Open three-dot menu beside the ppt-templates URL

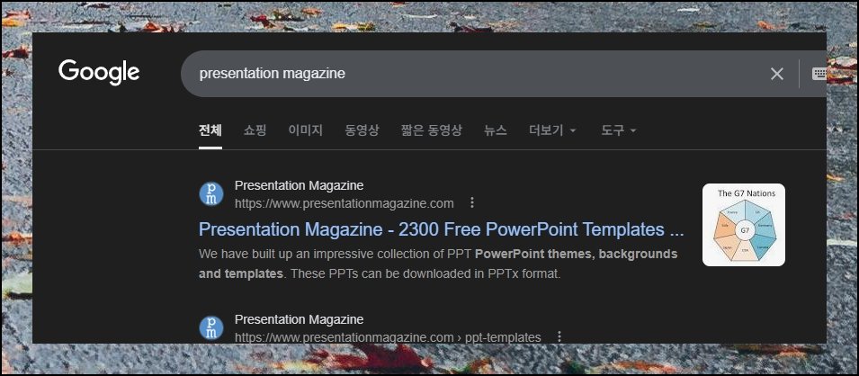[x=559, y=337]
